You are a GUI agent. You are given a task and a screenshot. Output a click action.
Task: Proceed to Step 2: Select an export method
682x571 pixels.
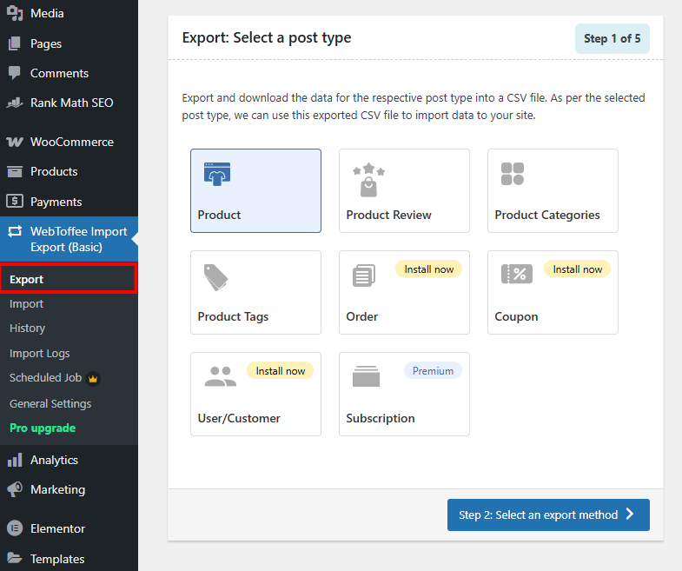pos(548,515)
